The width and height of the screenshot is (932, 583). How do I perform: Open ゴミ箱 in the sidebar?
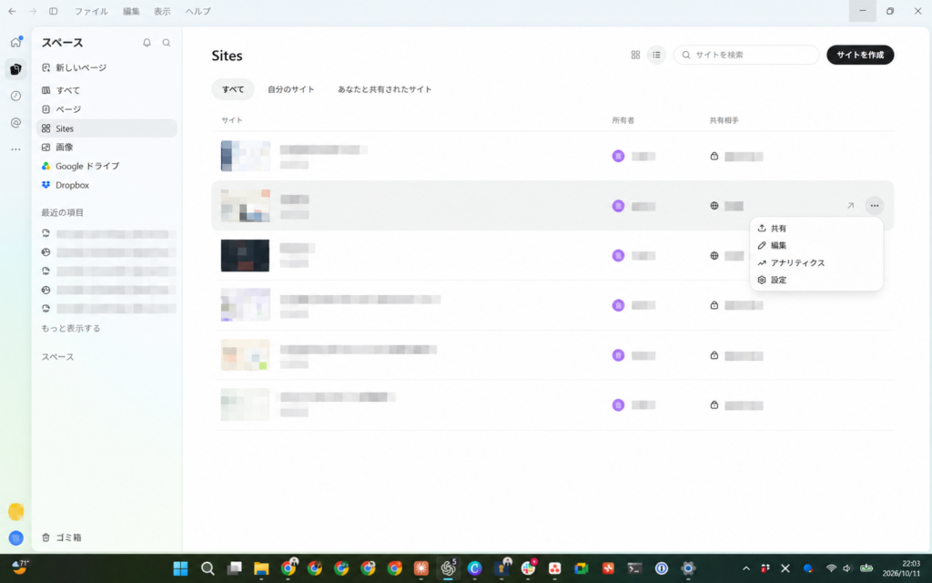point(61,537)
